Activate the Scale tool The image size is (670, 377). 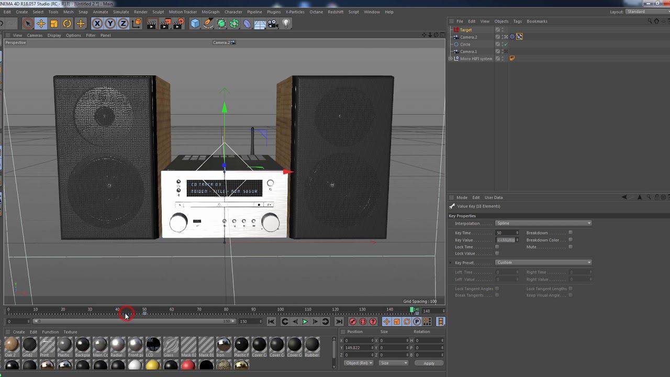click(54, 24)
